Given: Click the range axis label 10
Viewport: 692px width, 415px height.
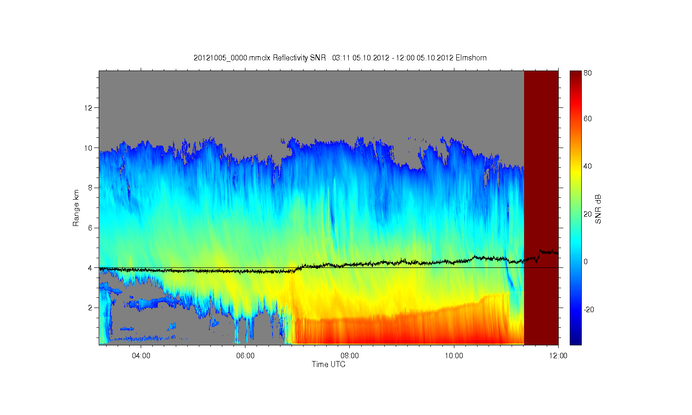Looking at the screenshot, I should 88,148.
